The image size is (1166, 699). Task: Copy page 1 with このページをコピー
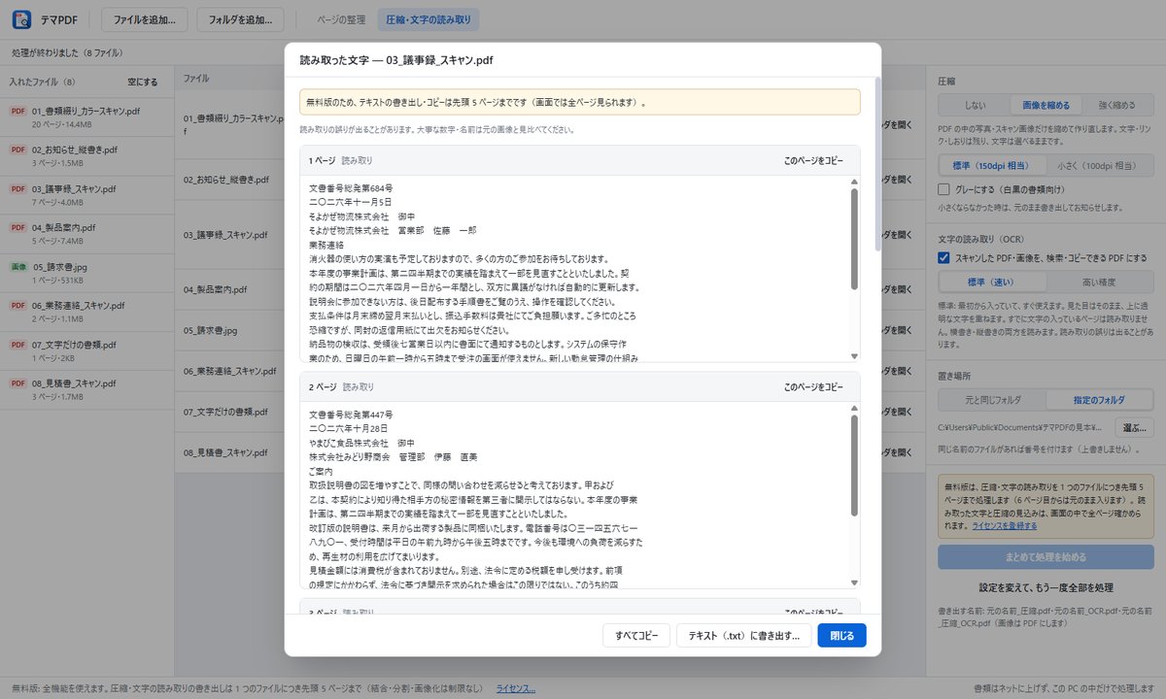813,160
